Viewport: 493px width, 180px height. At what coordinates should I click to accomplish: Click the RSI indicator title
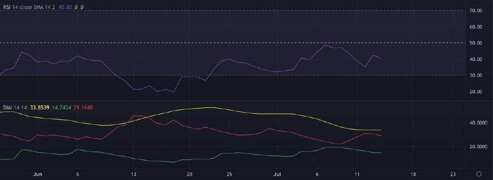coord(29,7)
